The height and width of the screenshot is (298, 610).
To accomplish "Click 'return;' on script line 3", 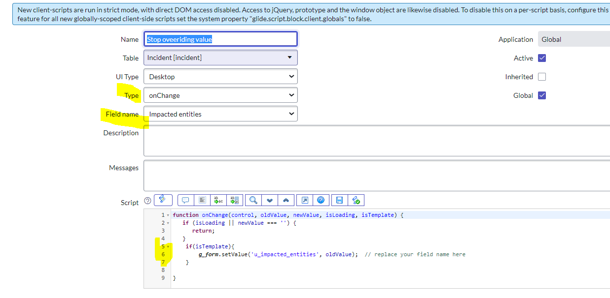I will coord(203,231).
